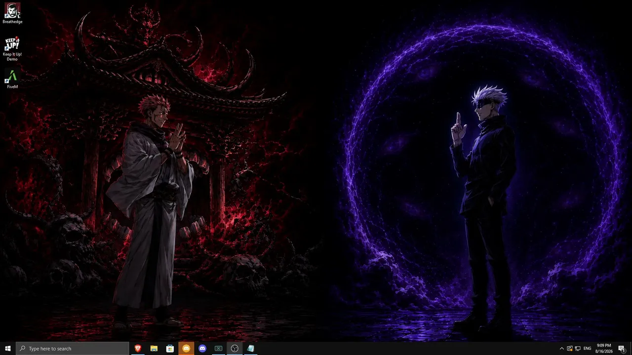
Task: Open the Windows Start menu
Action: pyautogui.click(x=8, y=349)
